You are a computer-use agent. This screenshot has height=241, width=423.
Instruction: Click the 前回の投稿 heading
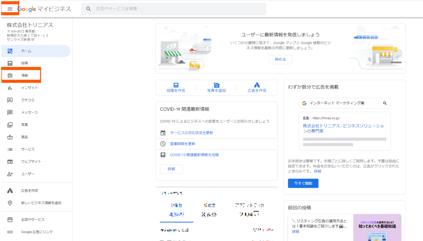click(299, 208)
